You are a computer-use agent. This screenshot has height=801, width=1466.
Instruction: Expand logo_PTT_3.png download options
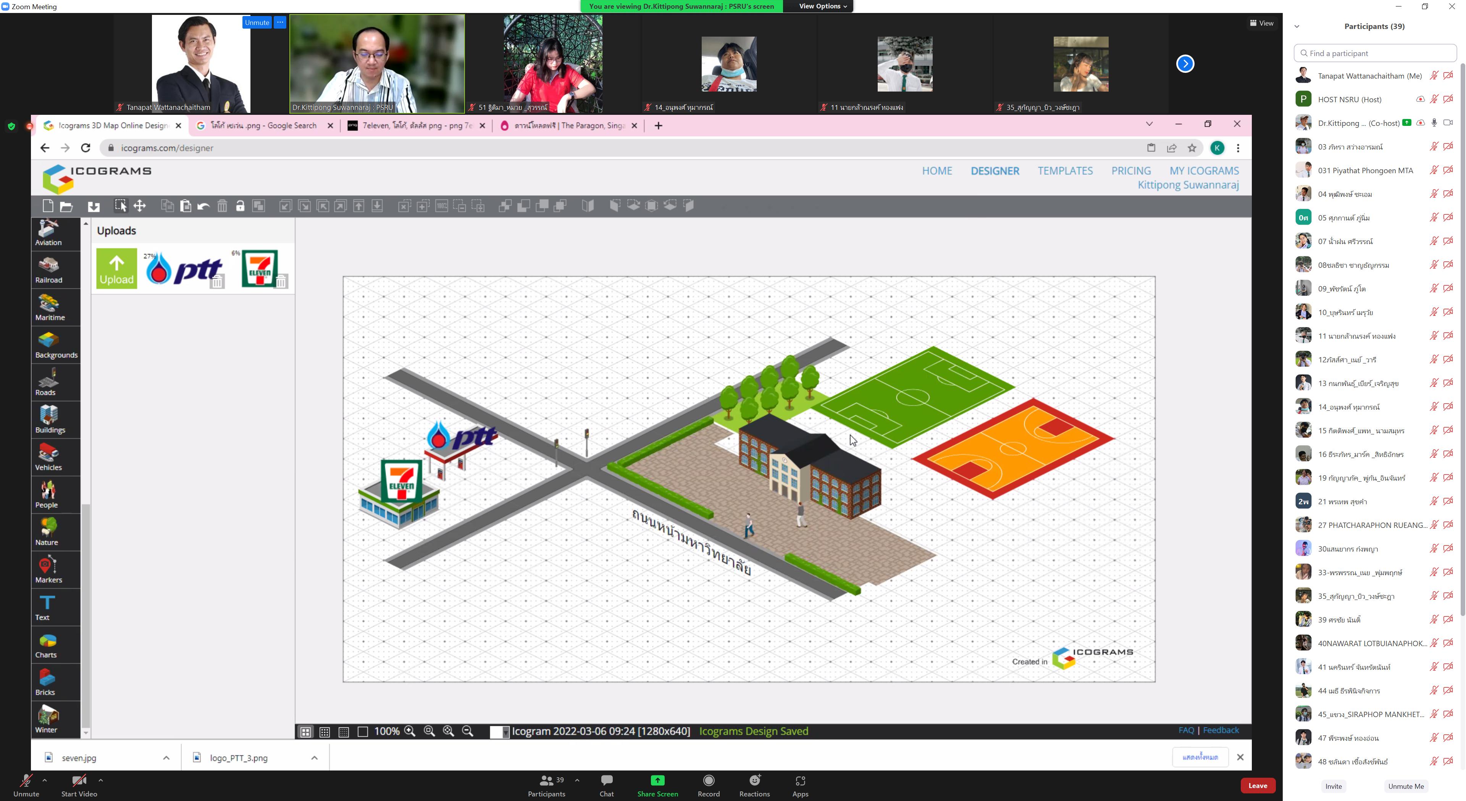click(x=314, y=758)
